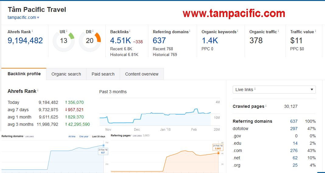Viewport: 325px width, 173px height.
Task: Click the info icon on the Referring domains chart title
Action: coord(24,136)
